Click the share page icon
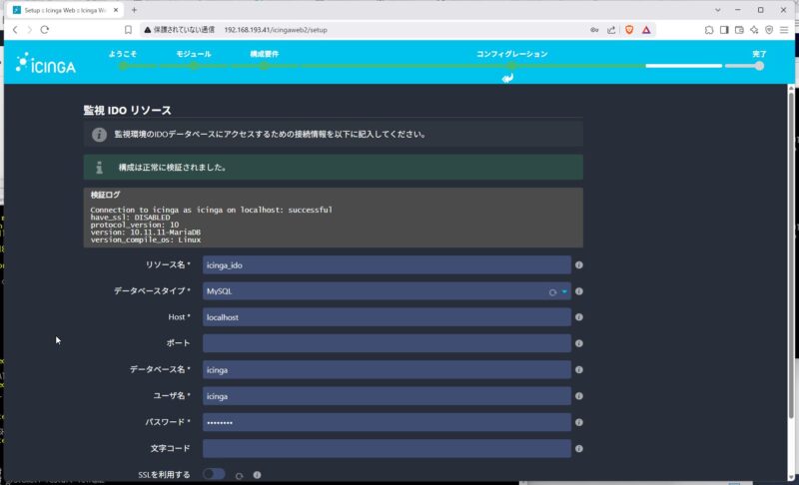The height and width of the screenshot is (485, 799). pos(611,30)
